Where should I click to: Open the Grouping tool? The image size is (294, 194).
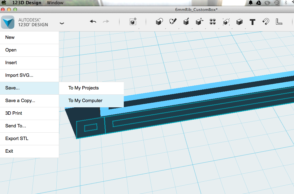click(226, 22)
